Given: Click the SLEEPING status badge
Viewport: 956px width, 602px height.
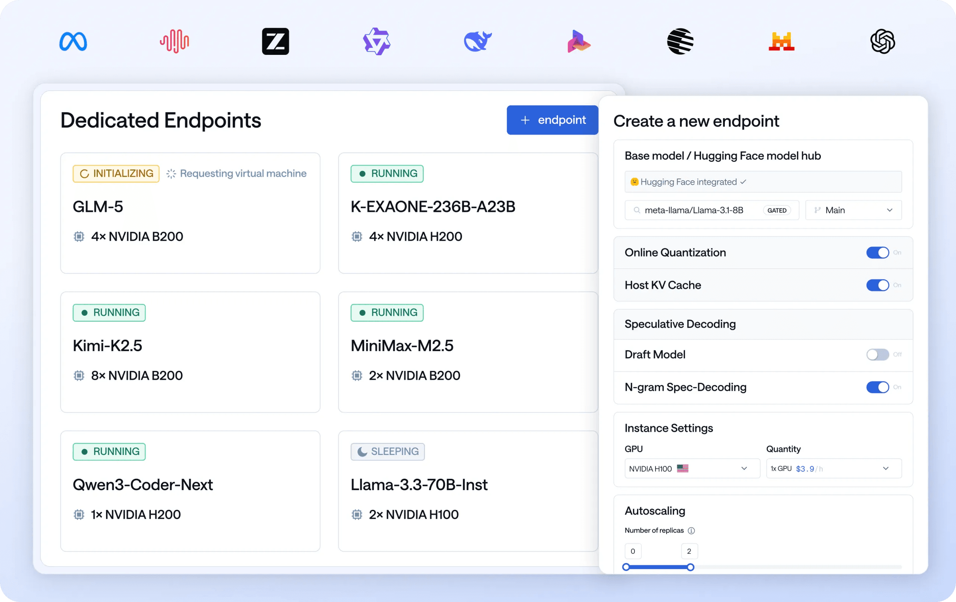Looking at the screenshot, I should point(388,452).
